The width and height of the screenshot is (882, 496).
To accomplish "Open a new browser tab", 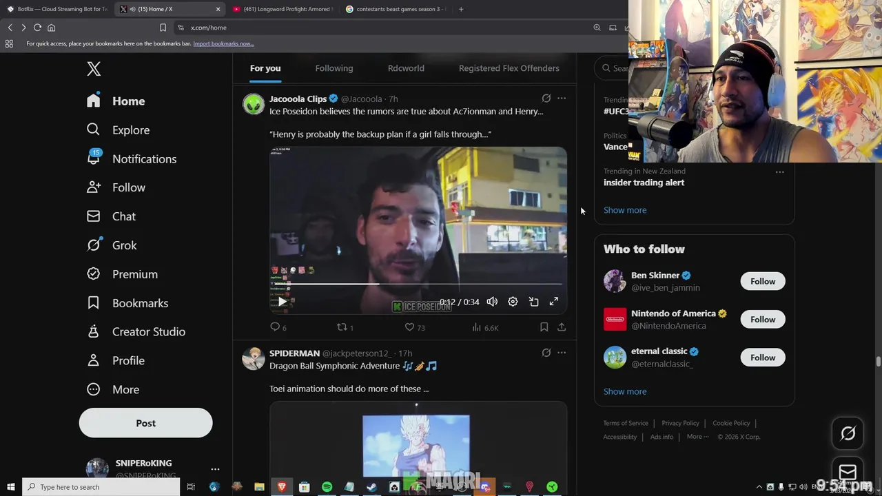I will click(x=461, y=9).
